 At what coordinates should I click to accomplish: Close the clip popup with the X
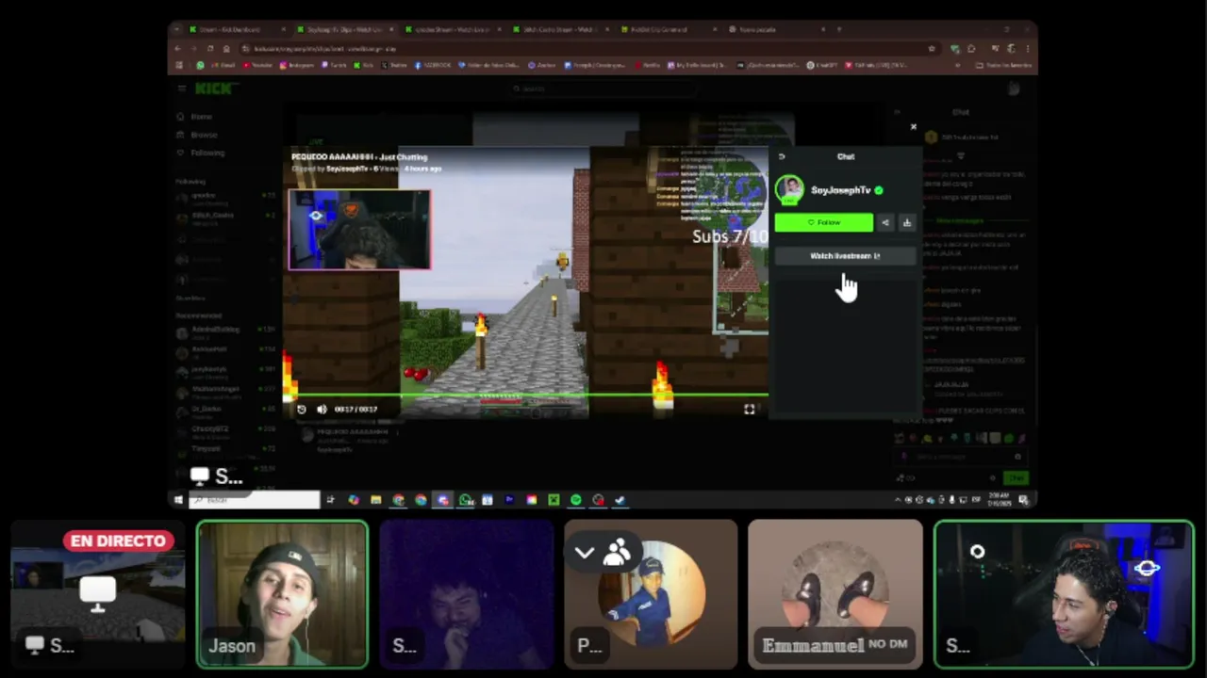913,126
